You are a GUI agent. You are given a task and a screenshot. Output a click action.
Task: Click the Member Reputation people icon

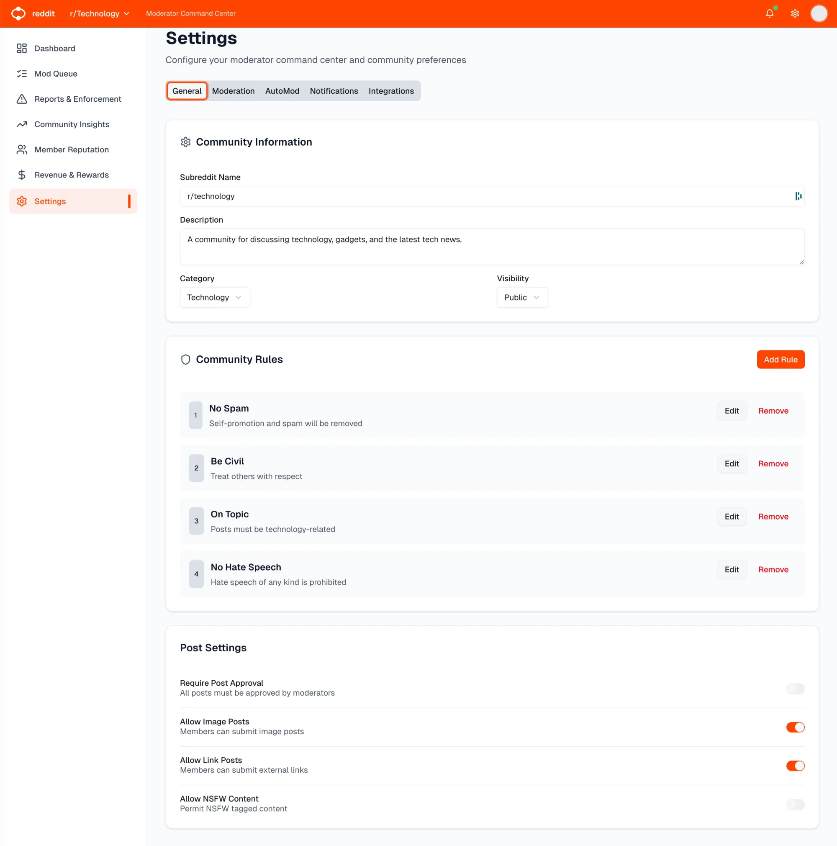pos(22,149)
